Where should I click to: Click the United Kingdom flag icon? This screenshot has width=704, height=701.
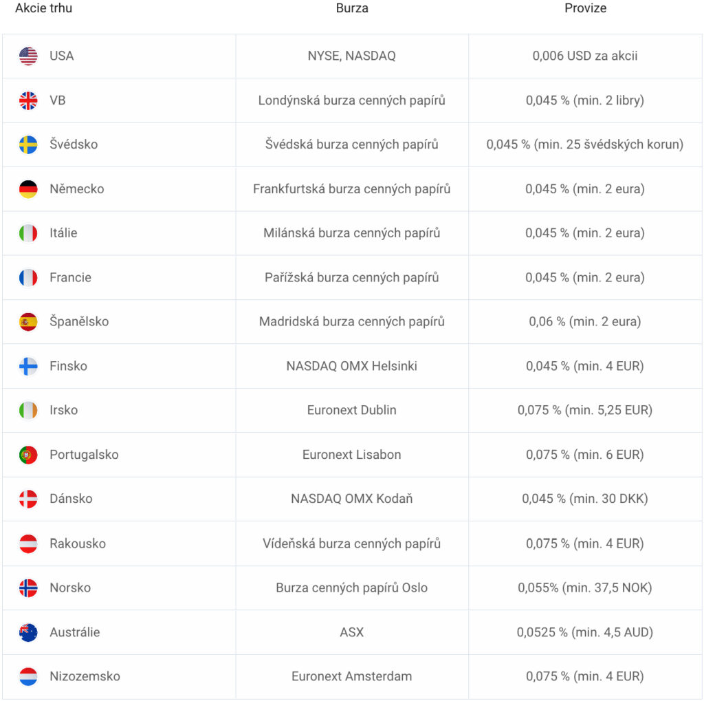pos(28,100)
